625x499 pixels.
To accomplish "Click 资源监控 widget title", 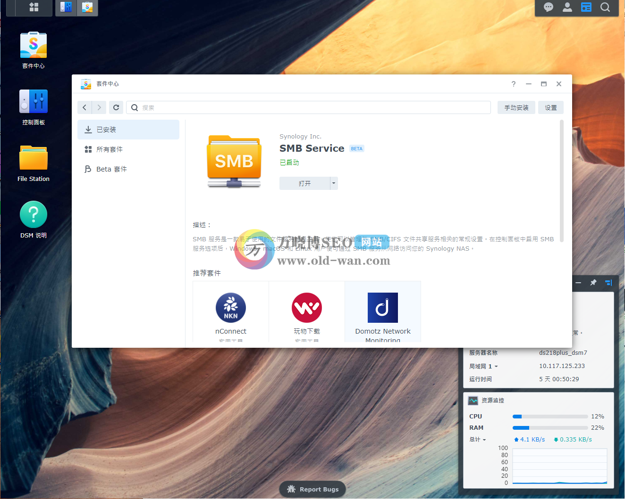I will point(493,401).
